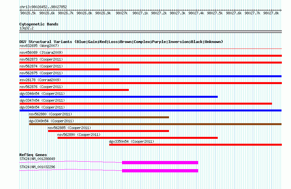Click the STK24|NM_001286649 gene label

[37, 159]
